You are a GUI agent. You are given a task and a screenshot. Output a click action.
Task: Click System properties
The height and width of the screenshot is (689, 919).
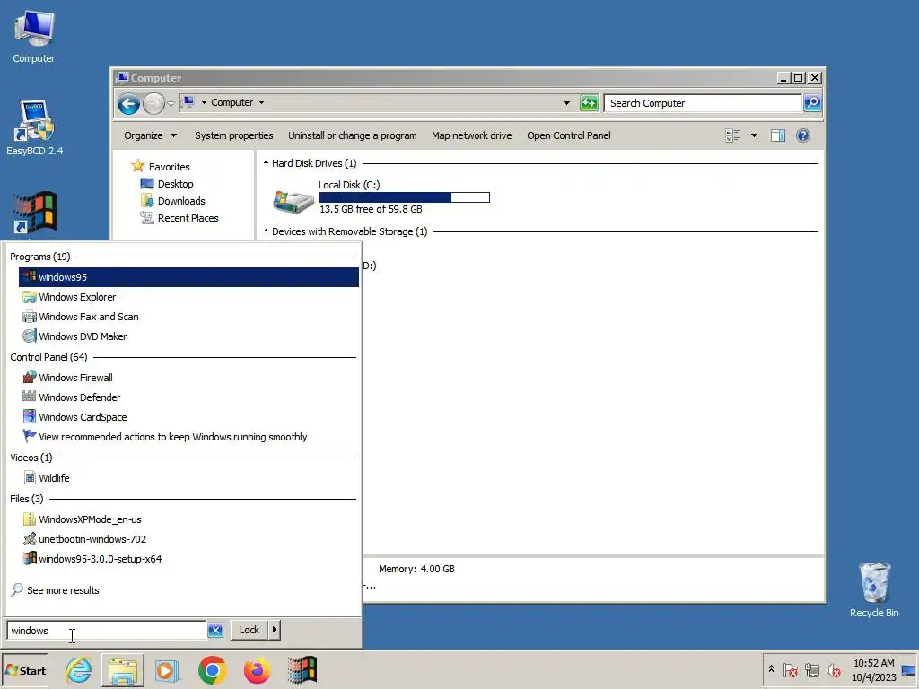(x=234, y=135)
